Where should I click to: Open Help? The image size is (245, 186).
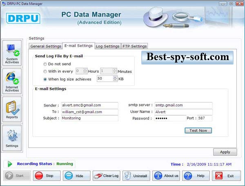point(196,176)
